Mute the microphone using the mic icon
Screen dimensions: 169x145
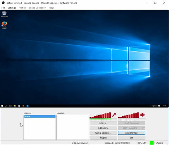[x=114, y=115]
